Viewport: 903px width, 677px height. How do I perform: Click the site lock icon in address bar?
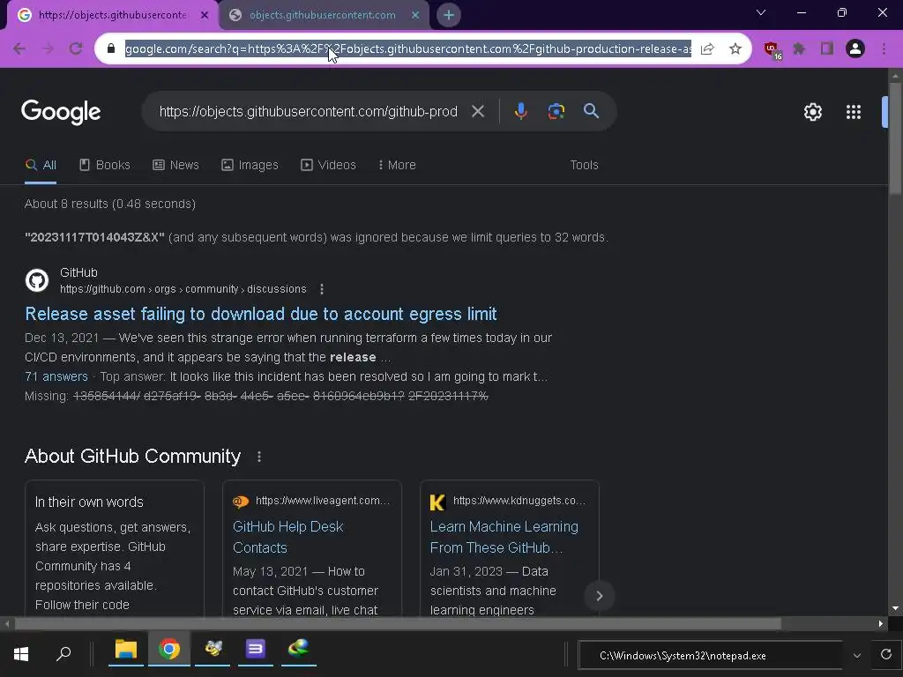tap(111, 49)
